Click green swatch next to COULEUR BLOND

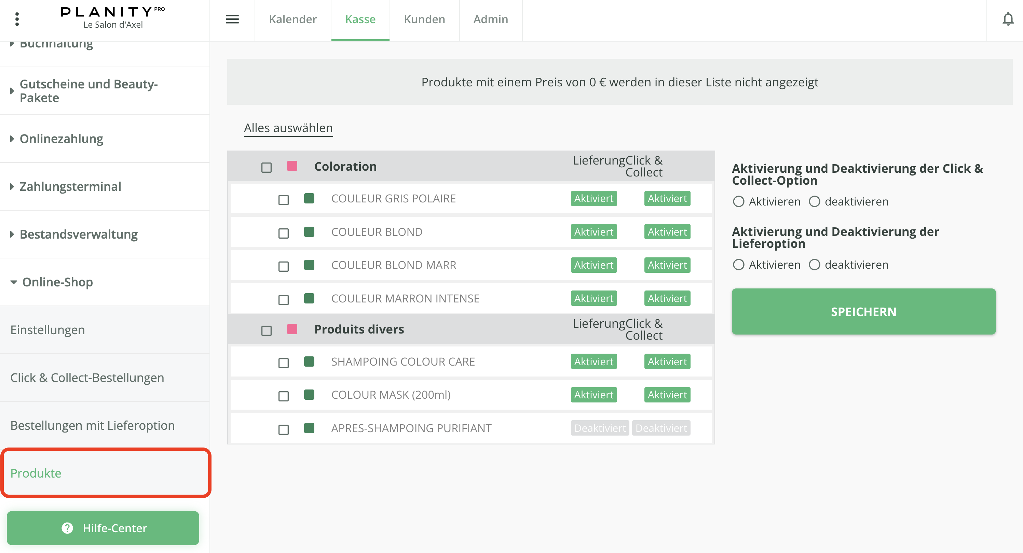click(x=309, y=232)
